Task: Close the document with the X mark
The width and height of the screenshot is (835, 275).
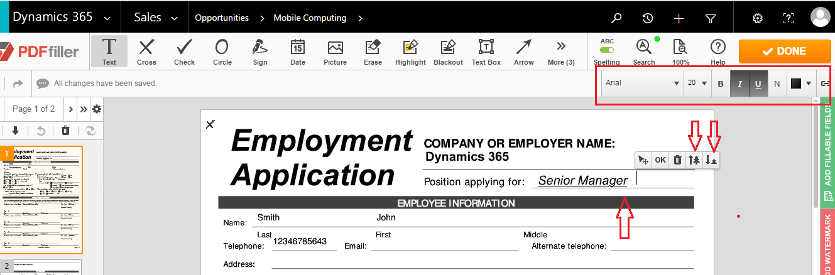Action: click(x=210, y=124)
